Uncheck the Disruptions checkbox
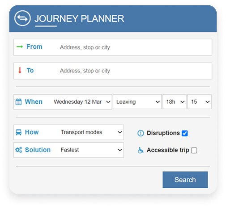 point(185,133)
